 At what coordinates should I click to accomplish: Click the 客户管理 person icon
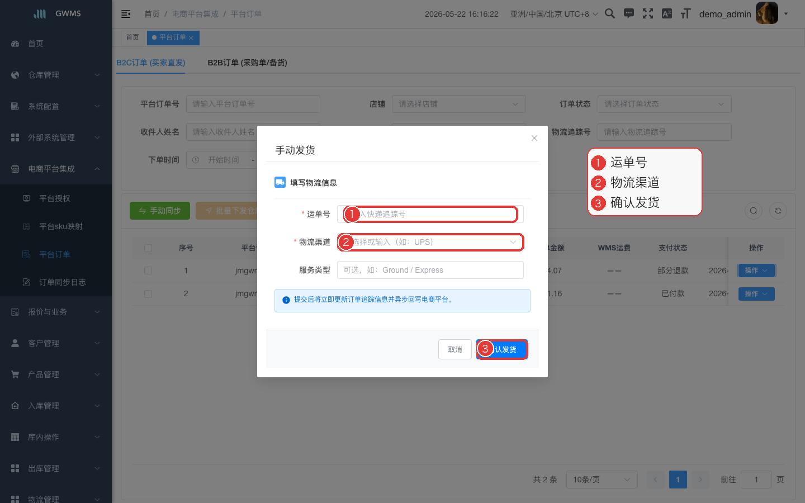(x=15, y=343)
